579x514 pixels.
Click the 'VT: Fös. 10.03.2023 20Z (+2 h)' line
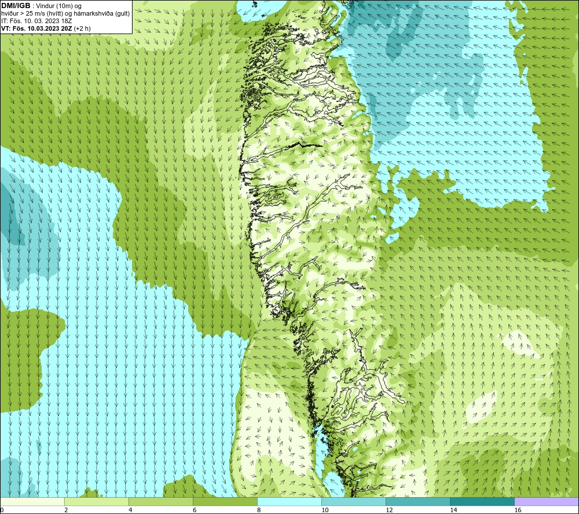(x=46, y=28)
